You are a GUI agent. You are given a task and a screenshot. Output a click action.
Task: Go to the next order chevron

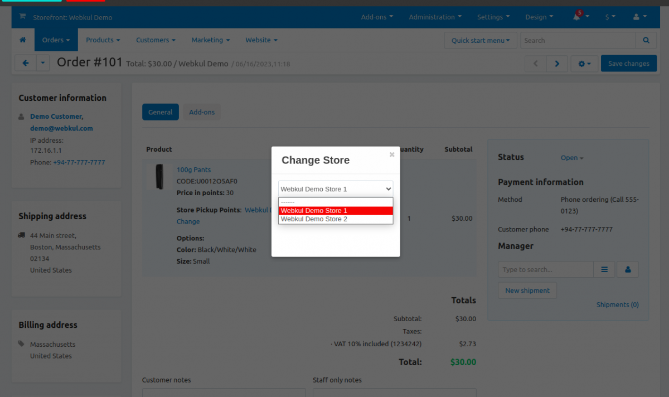[557, 64]
